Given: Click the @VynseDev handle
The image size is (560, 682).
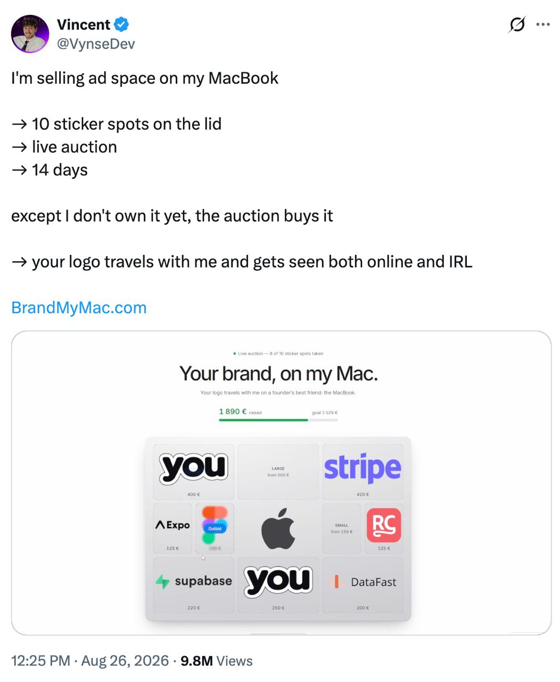Looking at the screenshot, I should pos(96,44).
